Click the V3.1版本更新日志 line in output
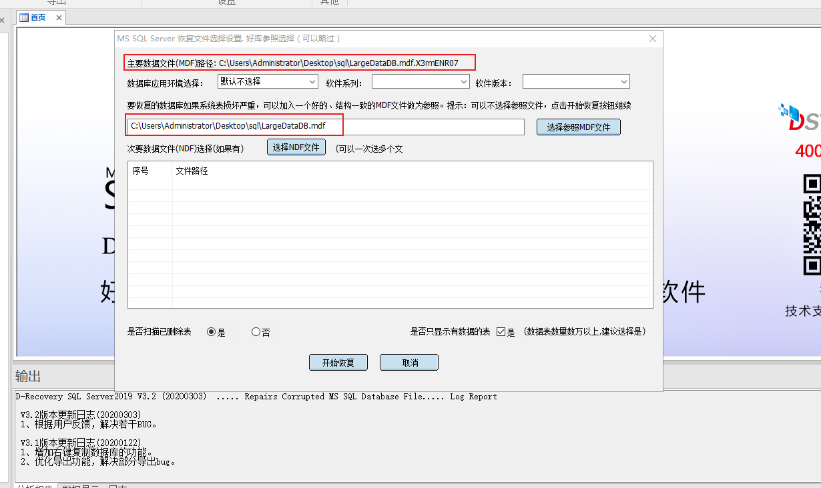 (81, 443)
